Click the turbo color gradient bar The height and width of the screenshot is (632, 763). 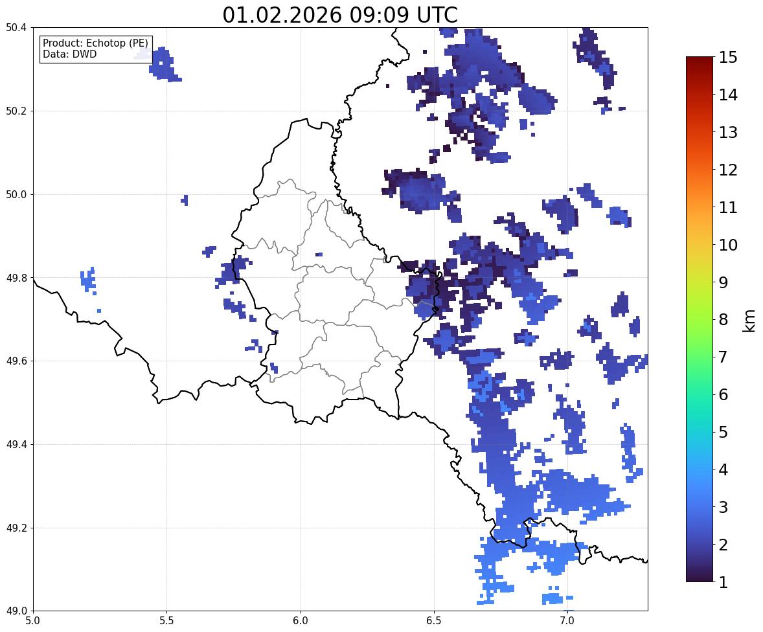700,319
